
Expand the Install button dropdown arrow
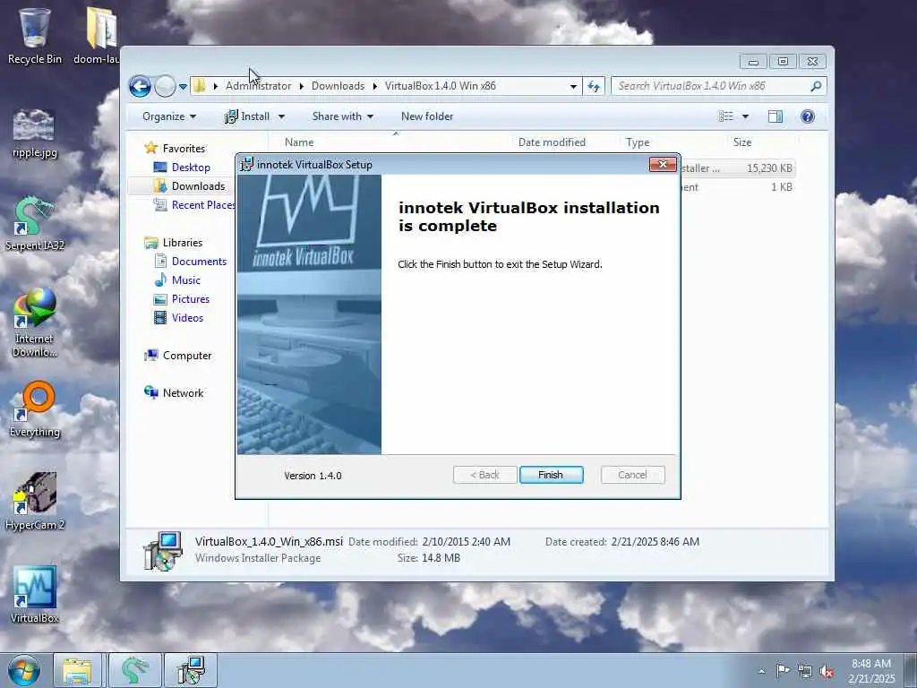[x=281, y=116]
